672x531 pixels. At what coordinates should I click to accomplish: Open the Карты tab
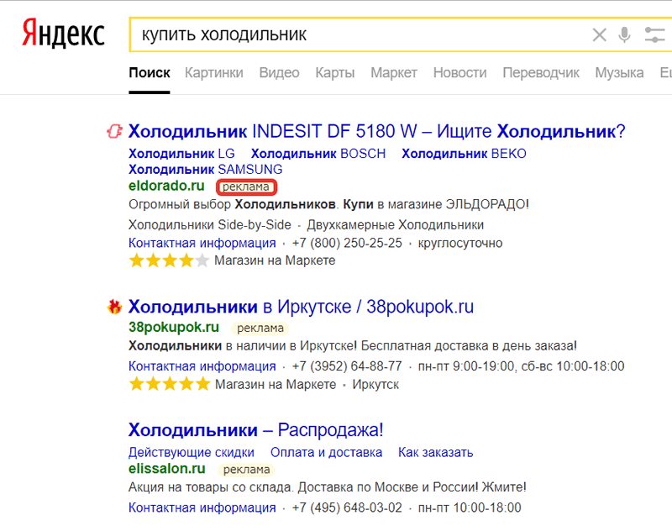[x=334, y=73]
